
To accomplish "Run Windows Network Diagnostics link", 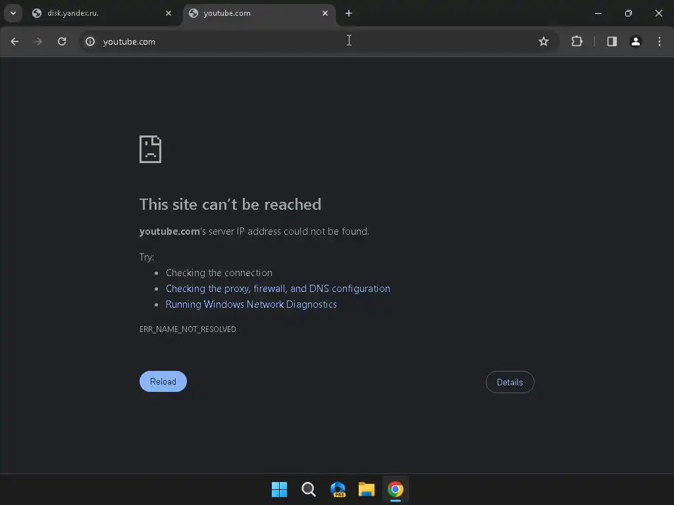I will (x=251, y=304).
